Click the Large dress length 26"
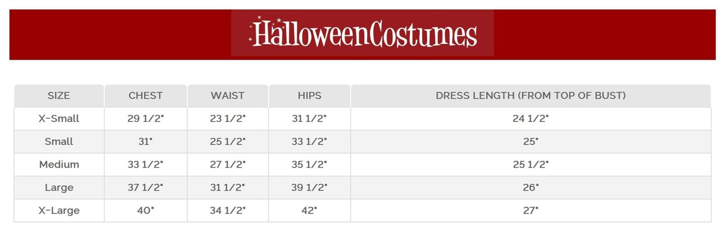The image size is (724, 236). [x=531, y=188]
